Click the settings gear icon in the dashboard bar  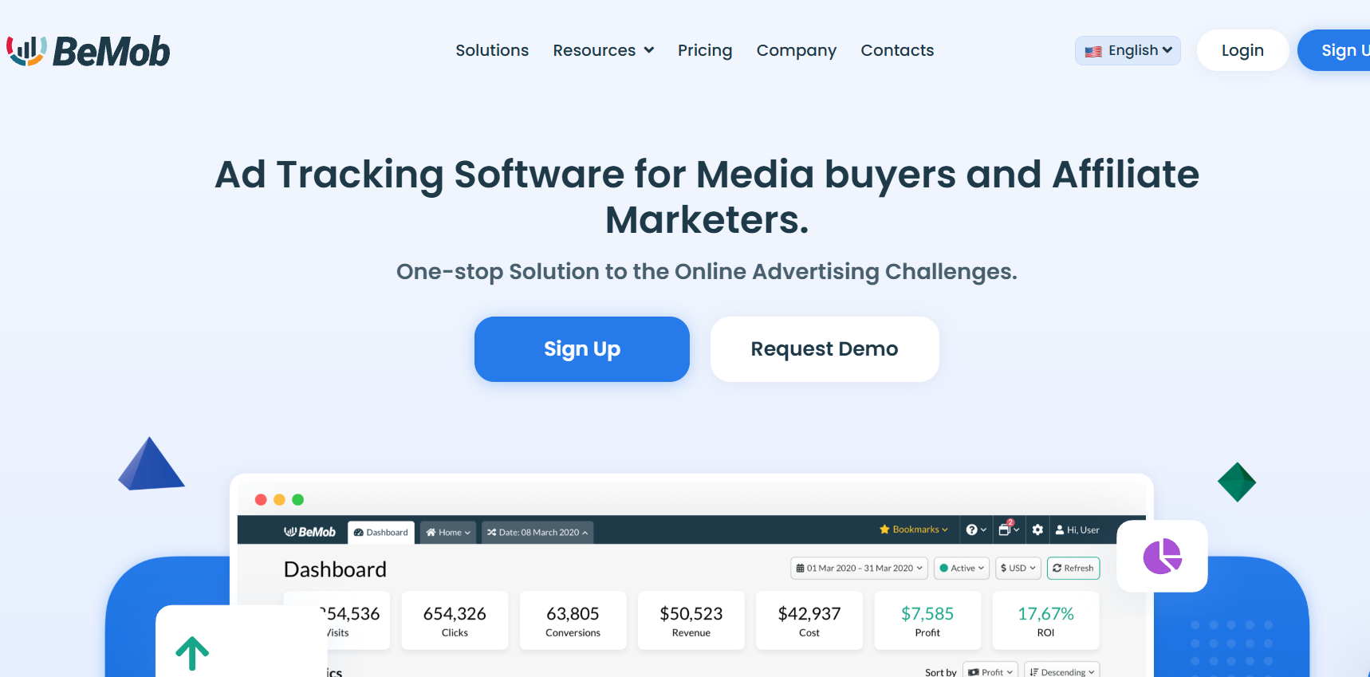pyautogui.click(x=1037, y=529)
